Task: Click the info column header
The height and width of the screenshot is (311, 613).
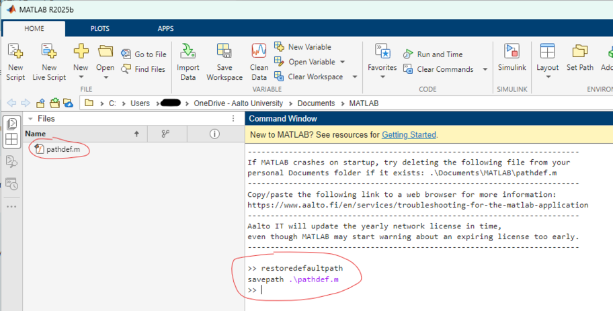Action: tap(214, 134)
